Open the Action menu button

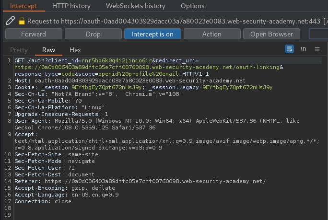(x=212, y=34)
